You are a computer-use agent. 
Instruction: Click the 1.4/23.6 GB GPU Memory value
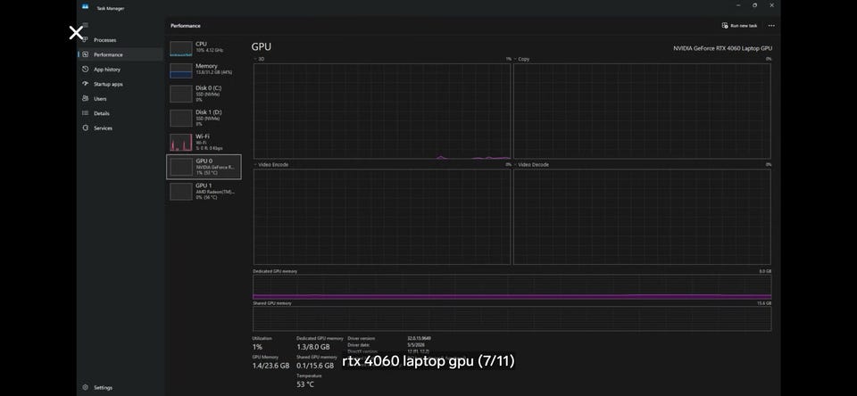coord(270,366)
